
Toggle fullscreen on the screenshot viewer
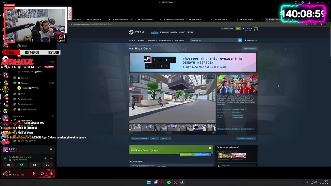pyautogui.click(x=213, y=121)
